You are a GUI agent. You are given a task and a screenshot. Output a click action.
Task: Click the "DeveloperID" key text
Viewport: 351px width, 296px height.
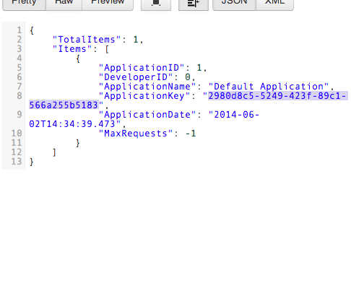136,77
